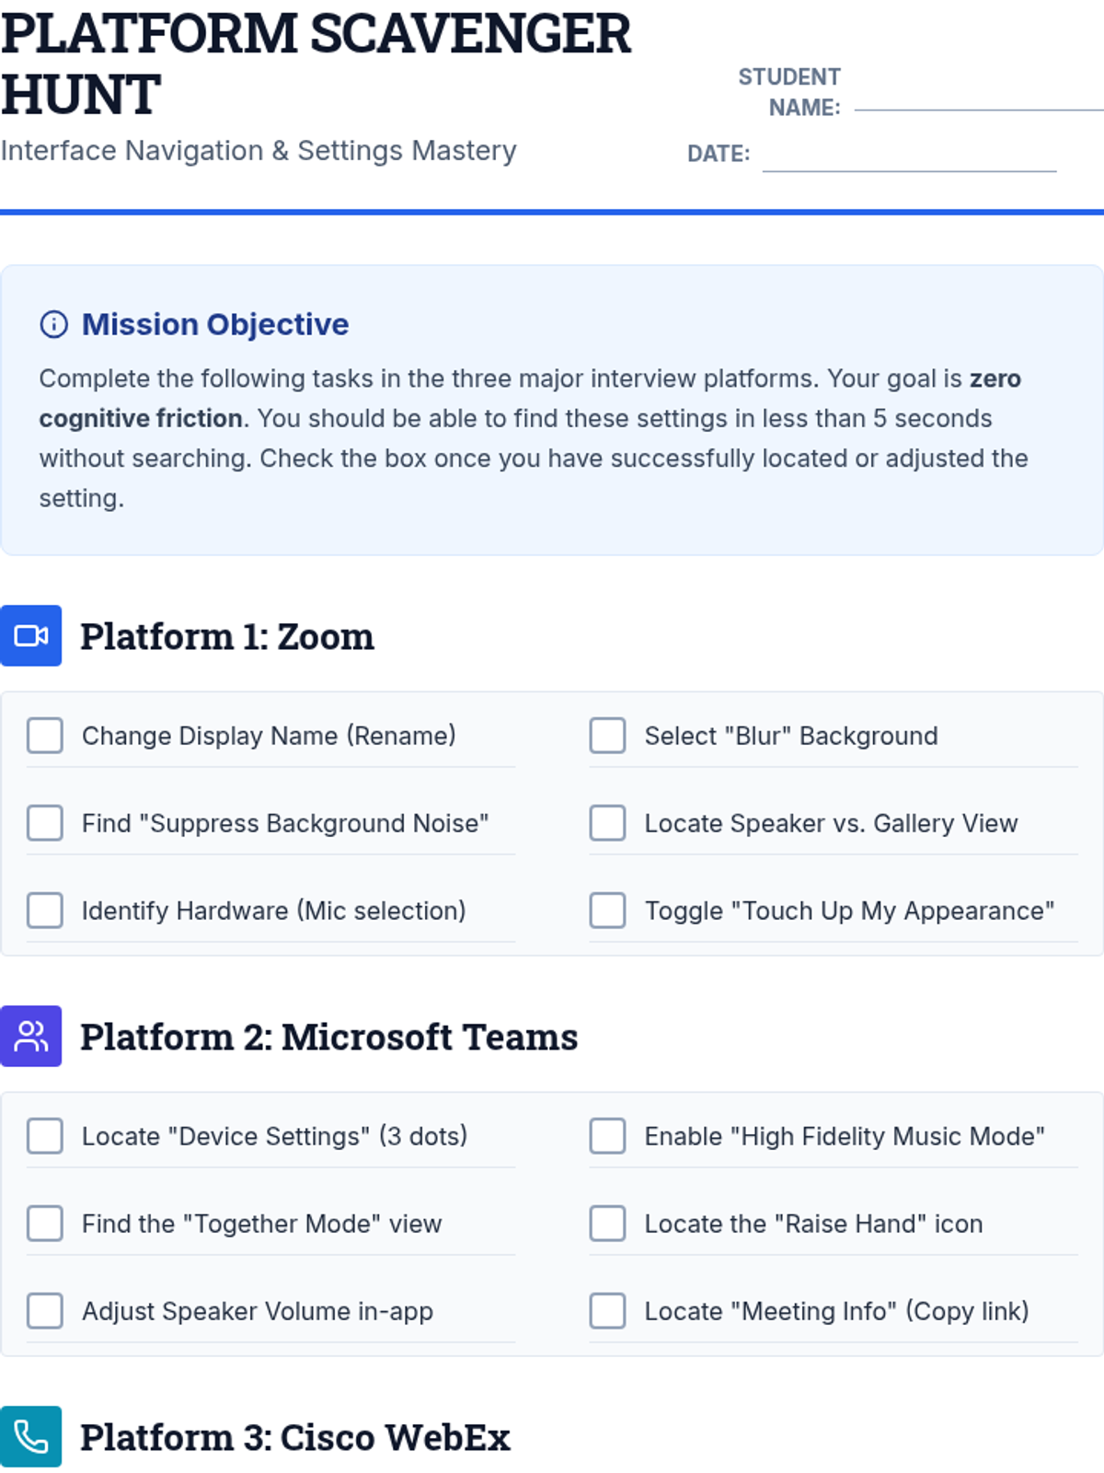This screenshot has height=1473, width=1104.
Task: Check Find the "Together Mode" view box
Action: tap(45, 1224)
